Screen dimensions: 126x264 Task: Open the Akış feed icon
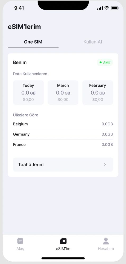[20, 241]
